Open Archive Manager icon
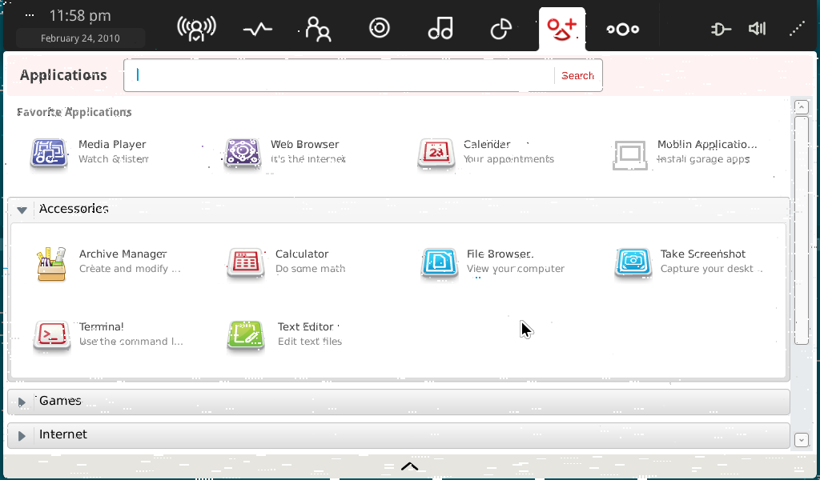Image resolution: width=820 pixels, height=480 pixels. [x=51, y=263]
